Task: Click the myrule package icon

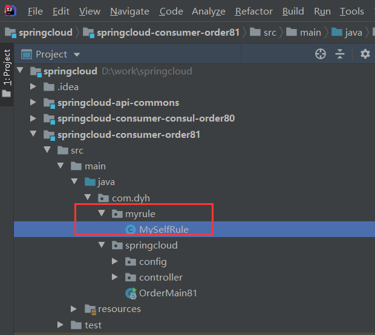Action: (117, 213)
